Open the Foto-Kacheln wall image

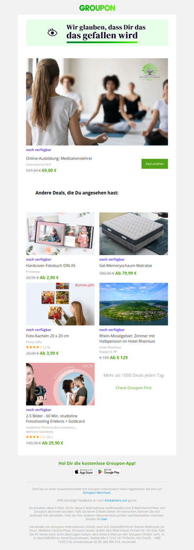[60, 304]
